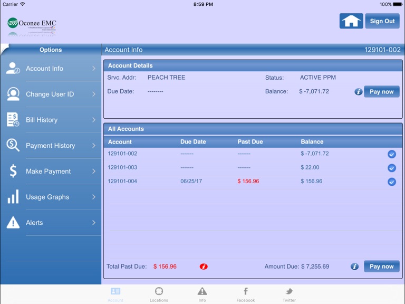This screenshot has width=405, height=304.
Task: Expand chevron next to Alerts
Action: 94,222
